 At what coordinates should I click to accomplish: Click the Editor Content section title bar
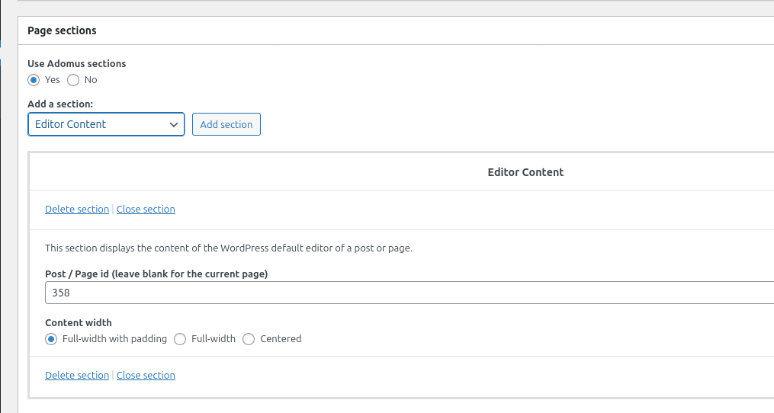click(x=525, y=172)
